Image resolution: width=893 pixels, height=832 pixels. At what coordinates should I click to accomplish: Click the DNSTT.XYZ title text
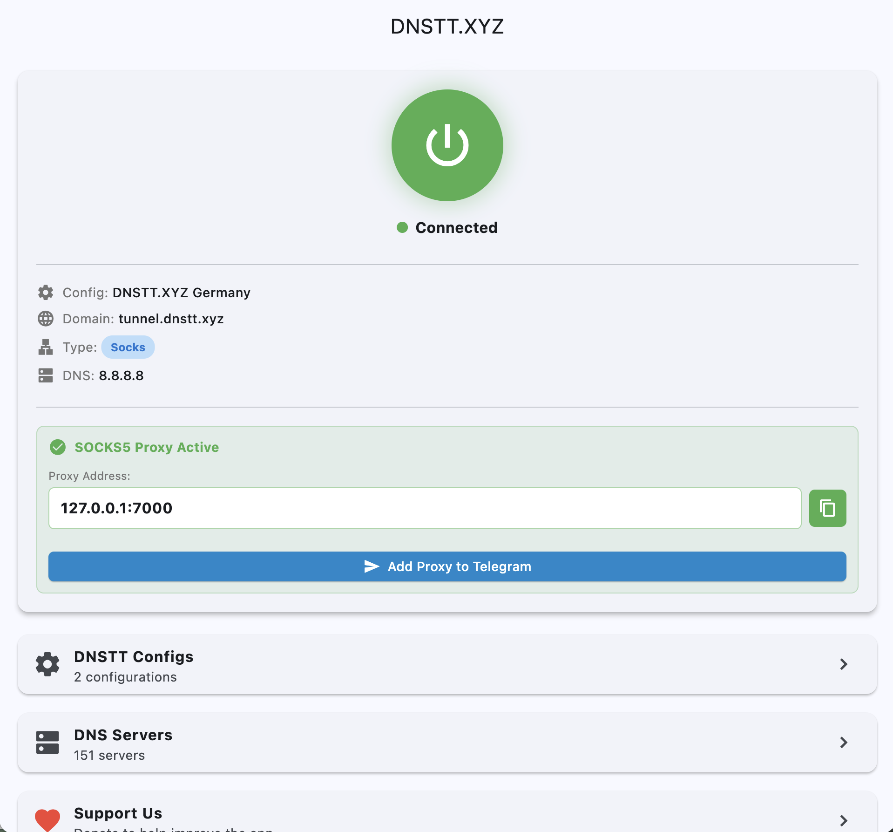coord(447,27)
